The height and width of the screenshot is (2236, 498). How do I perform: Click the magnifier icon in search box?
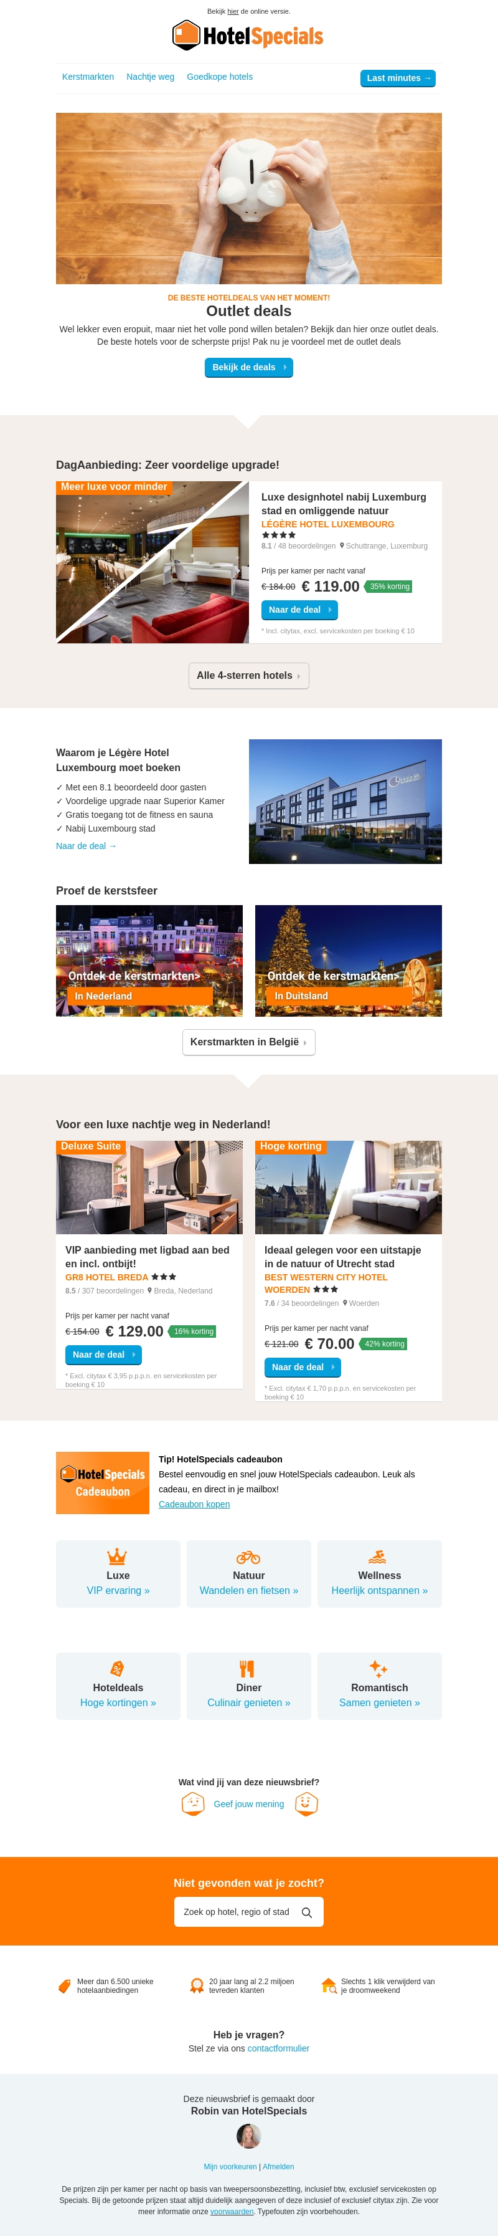click(307, 1912)
